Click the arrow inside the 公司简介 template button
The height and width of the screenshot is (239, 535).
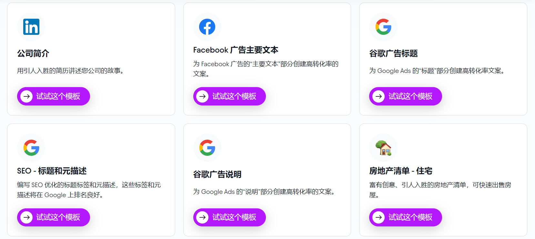26,96
